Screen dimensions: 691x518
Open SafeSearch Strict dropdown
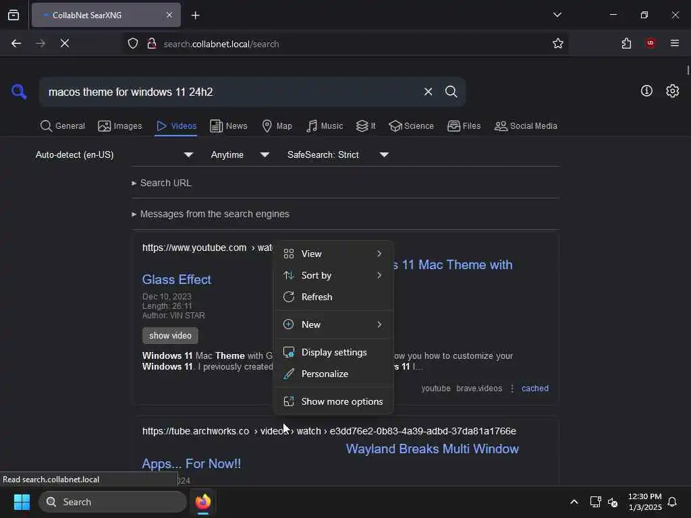338,154
